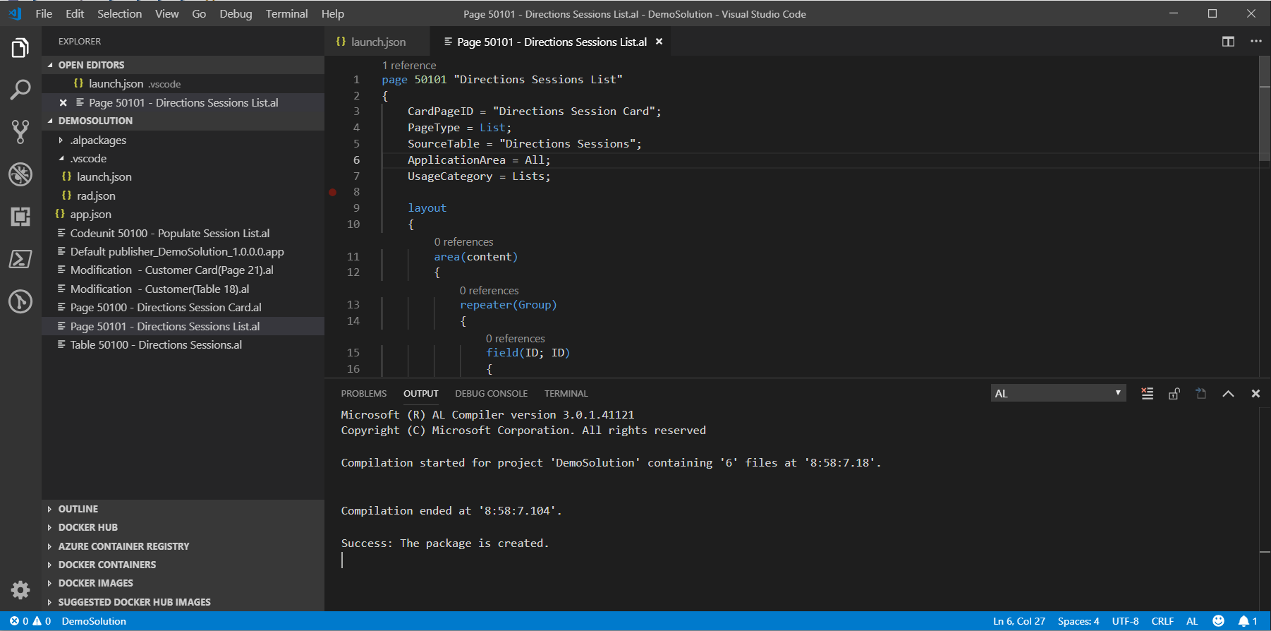Open Modification - Customer Card(Page 21).al
The width and height of the screenshot is (1271, 631).
(183, 270)
